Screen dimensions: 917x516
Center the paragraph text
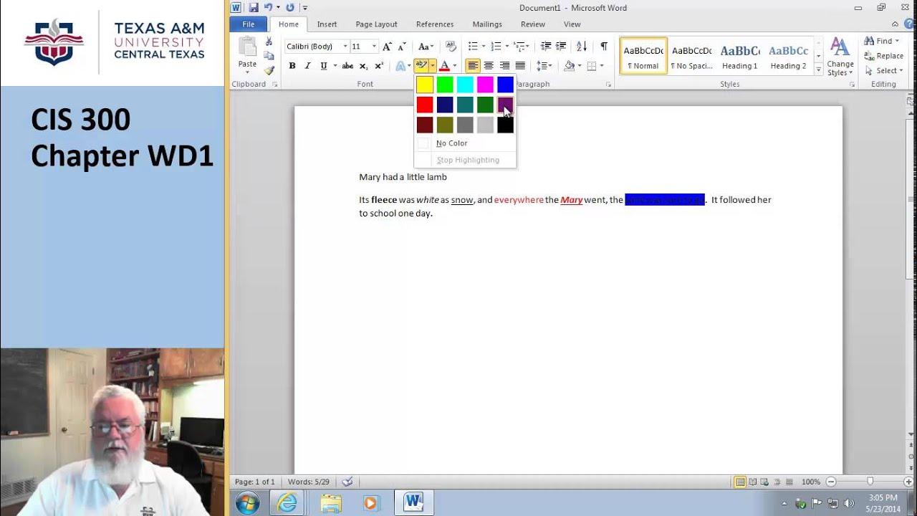tap(489, 66)
